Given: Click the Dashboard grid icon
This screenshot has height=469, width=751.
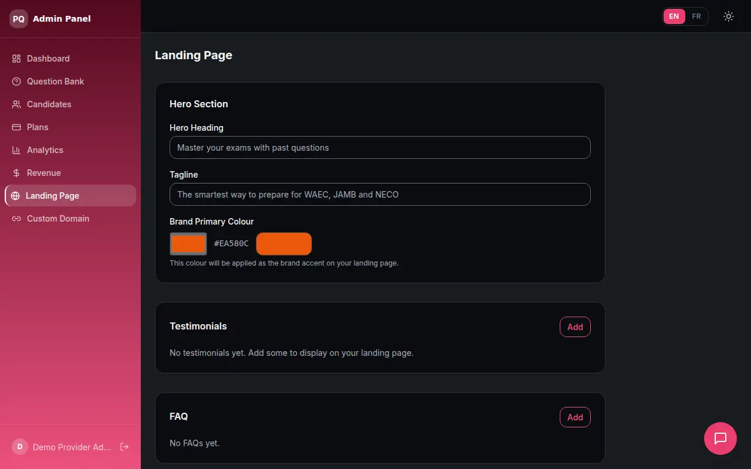Looking at the screenshot, I should point(16,59).
